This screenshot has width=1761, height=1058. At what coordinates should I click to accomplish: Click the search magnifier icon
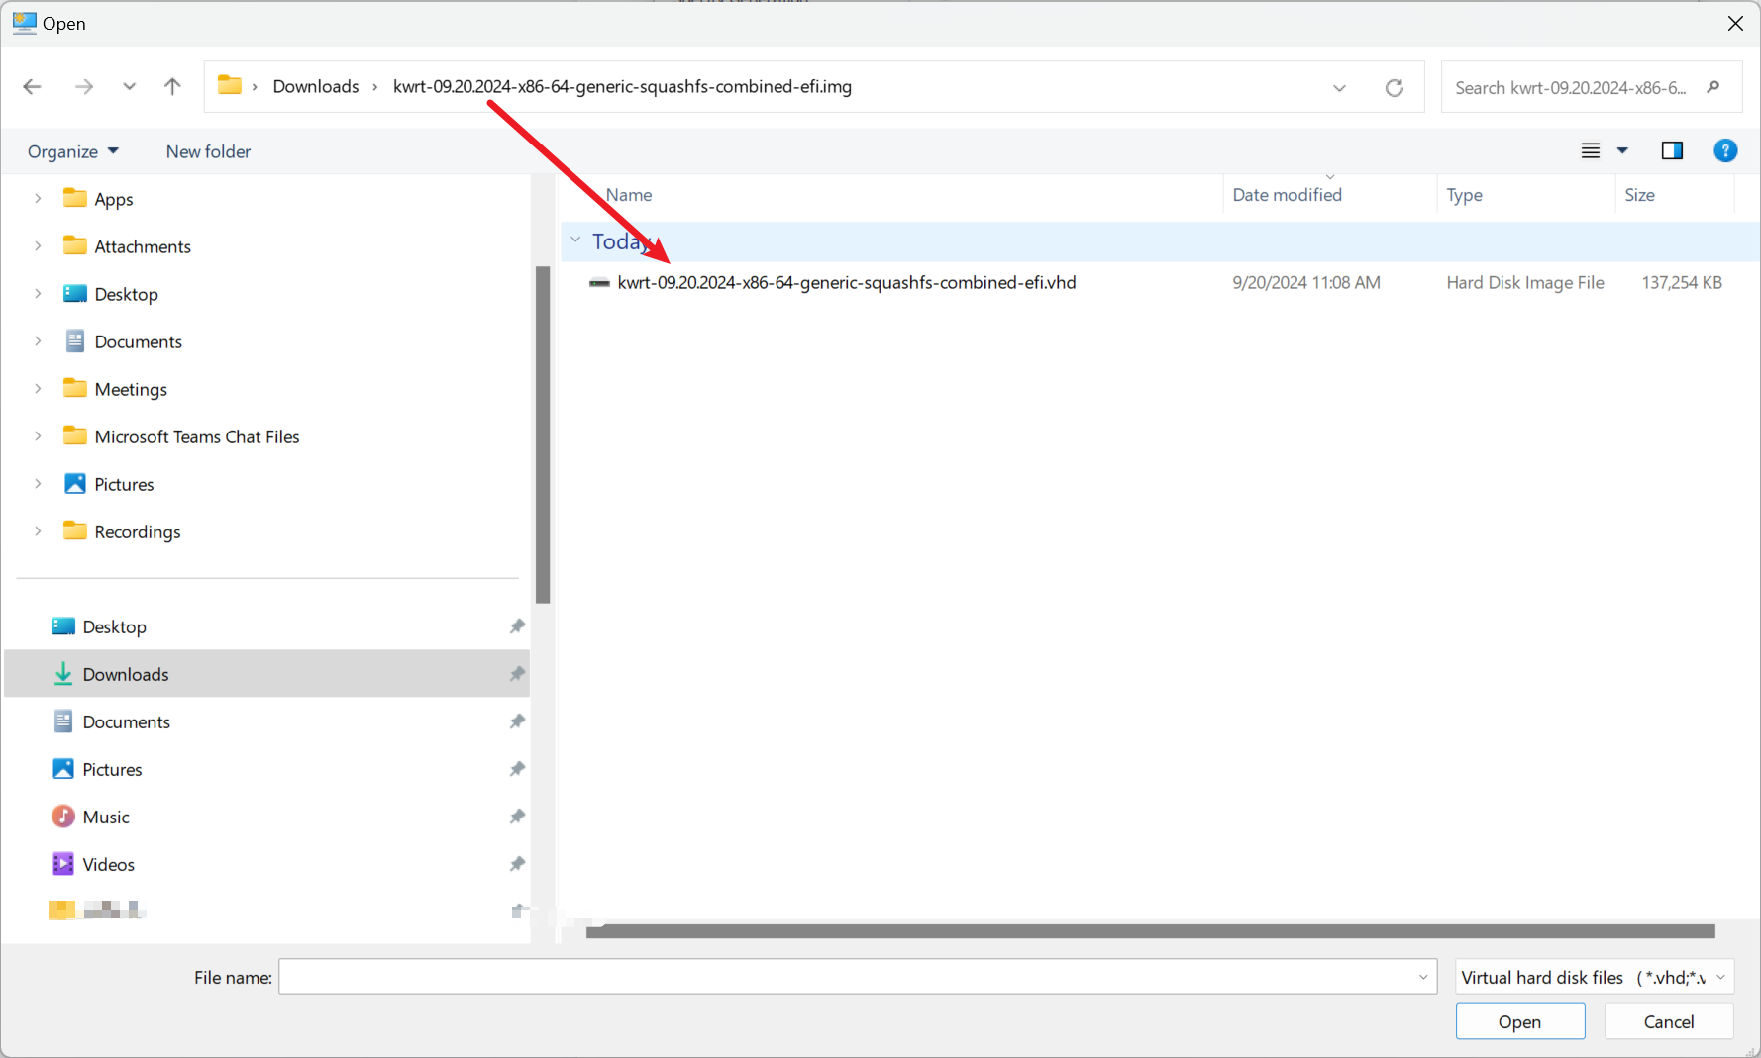point(1712,88)
